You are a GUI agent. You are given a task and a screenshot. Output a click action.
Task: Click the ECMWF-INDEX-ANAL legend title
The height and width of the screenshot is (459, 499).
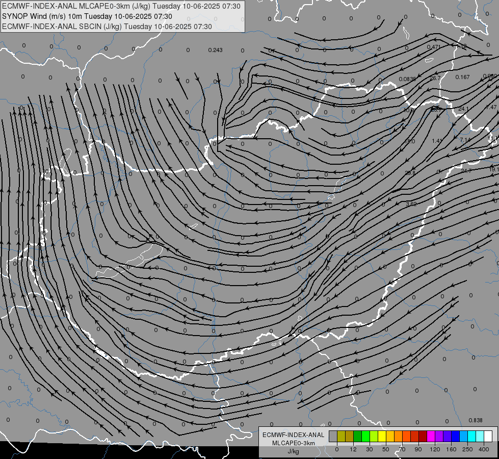(x=294, y=435)
